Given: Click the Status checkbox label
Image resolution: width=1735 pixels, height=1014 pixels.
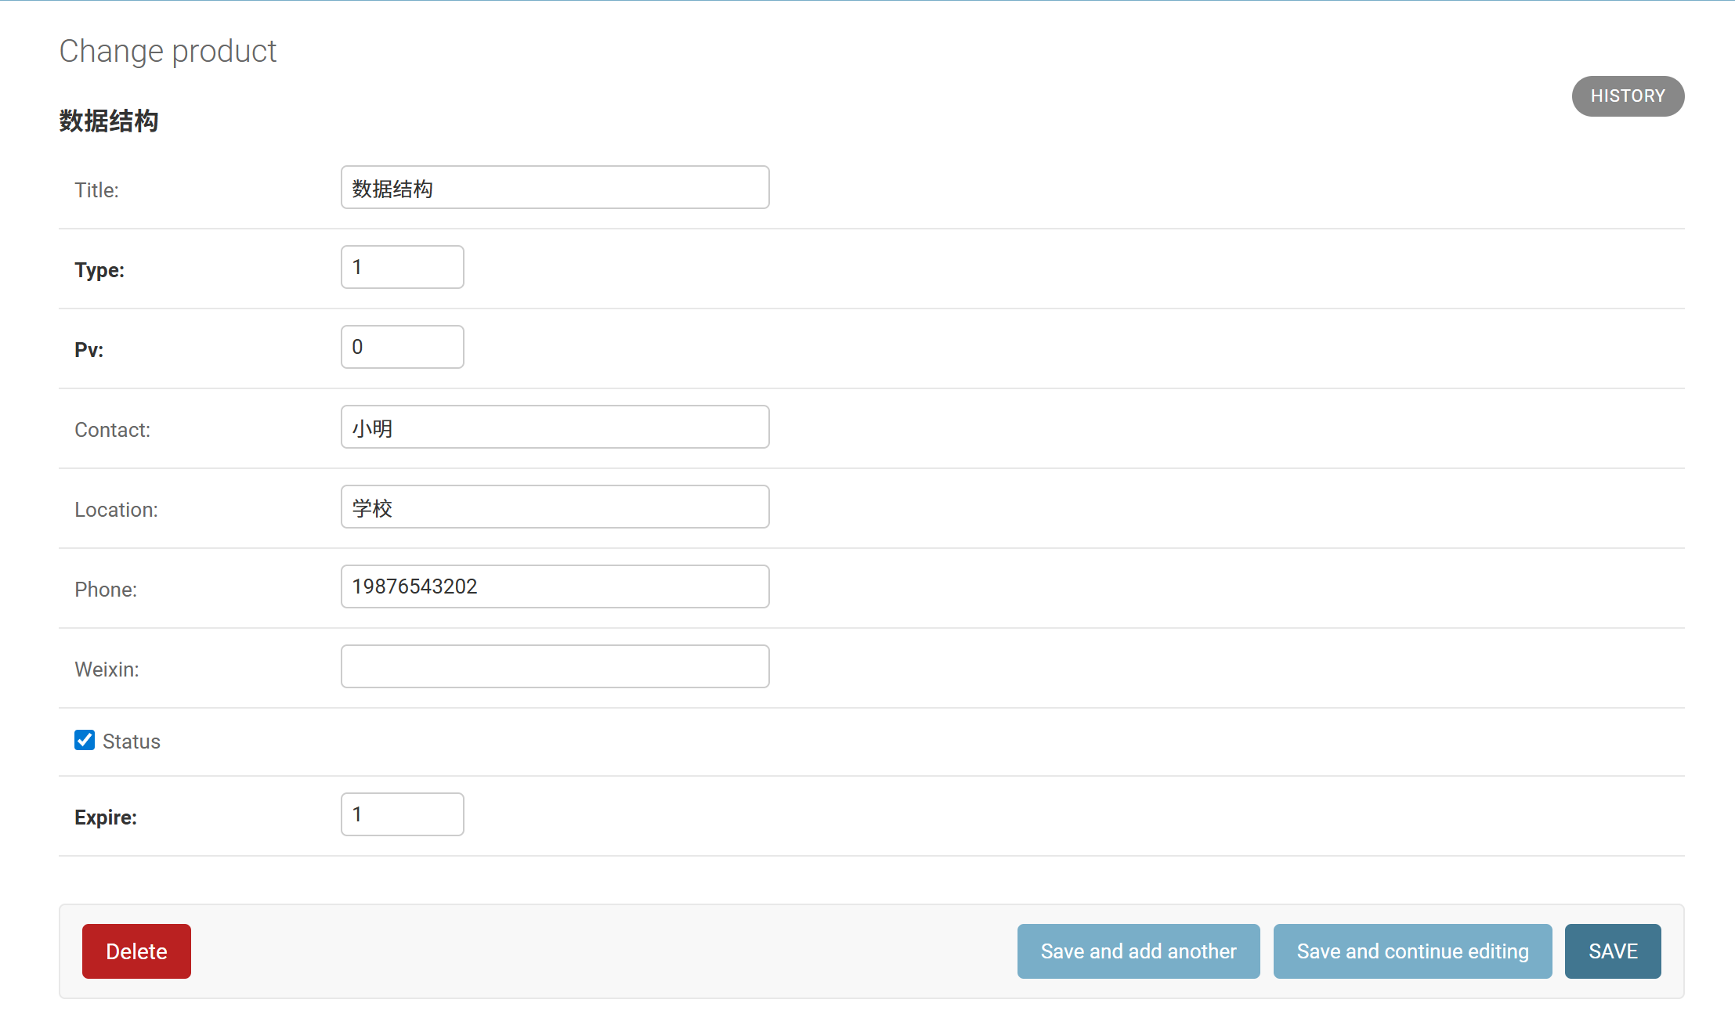Looking at the screenshot, I should coord(131,742).
